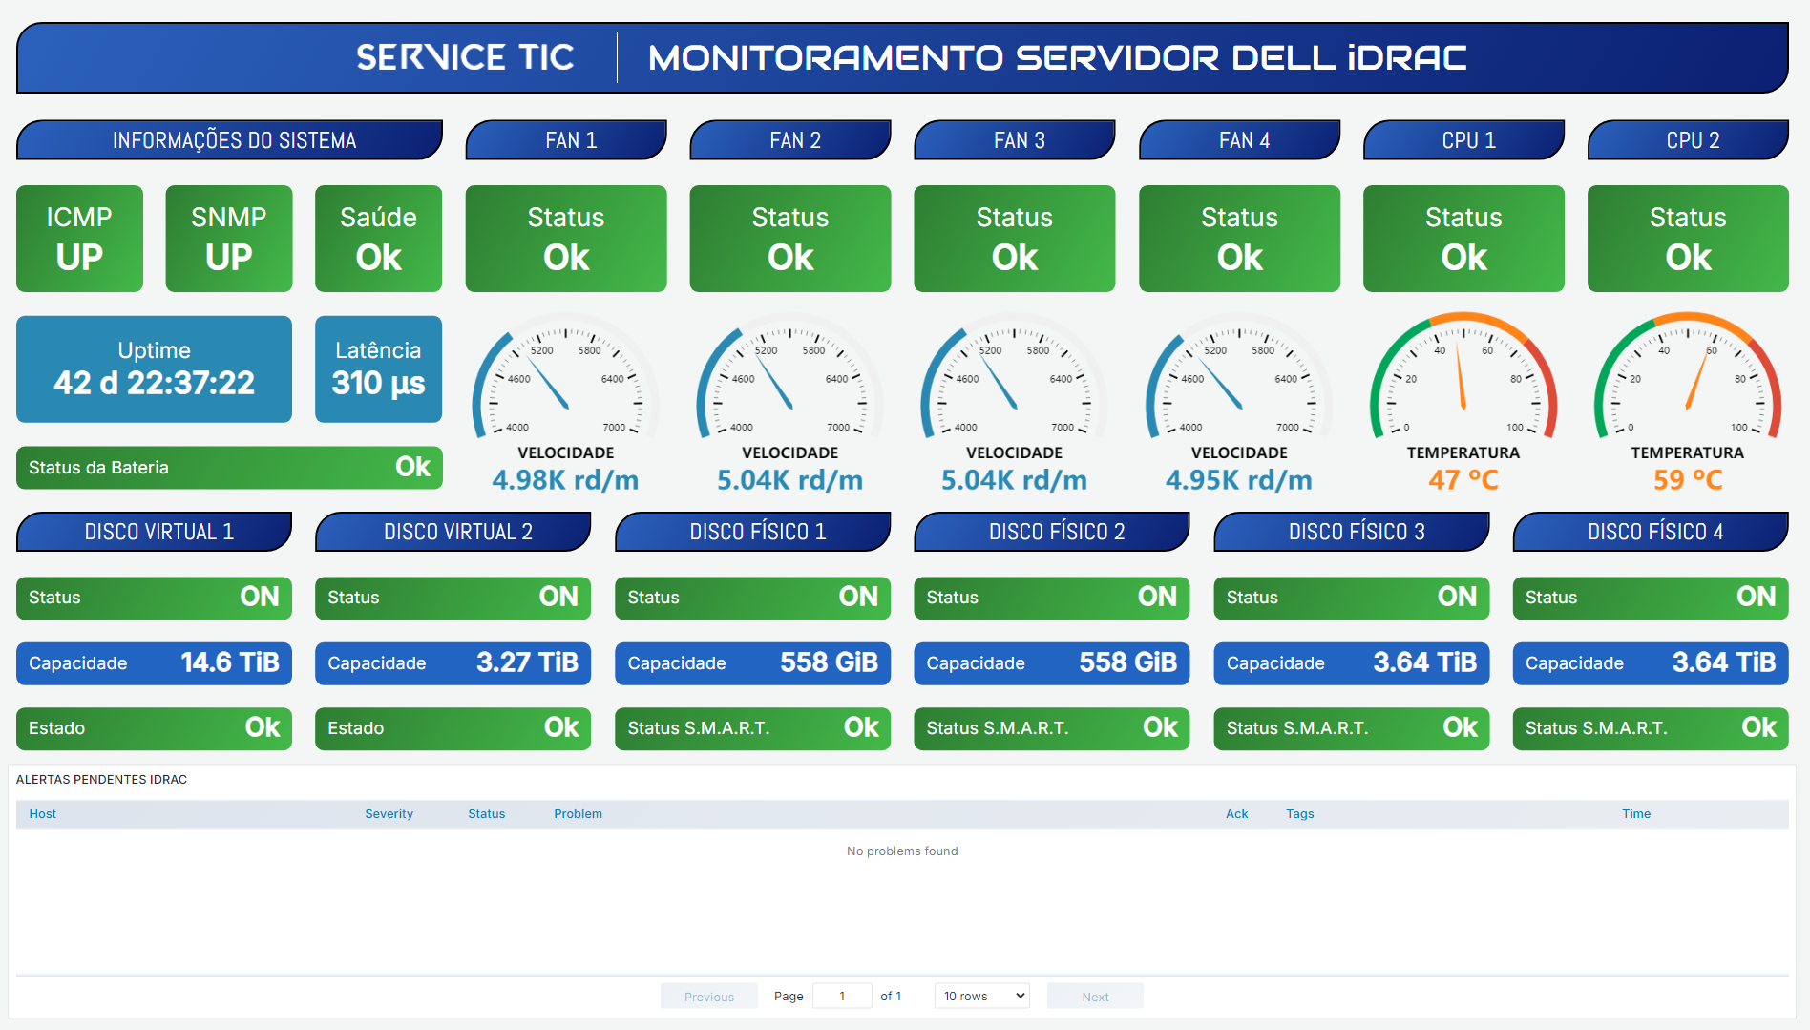This screenshot has height=1030, width=1810.
Task: Click the CPU 1 section header
Action: pyautogui.click(x=1463, y=140)
